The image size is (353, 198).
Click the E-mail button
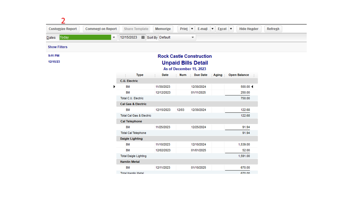[202, 29]
